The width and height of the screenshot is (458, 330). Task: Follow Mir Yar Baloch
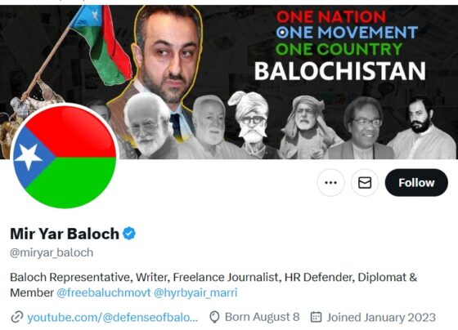click(416, 183)
